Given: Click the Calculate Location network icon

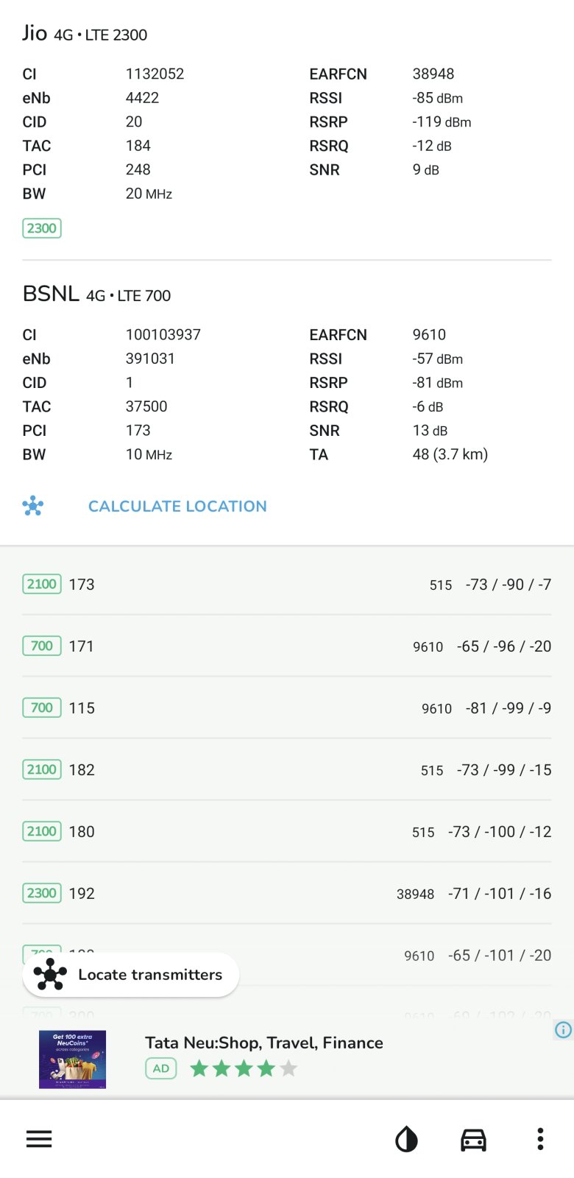Looking at the screenshot, I should point(33,506).
